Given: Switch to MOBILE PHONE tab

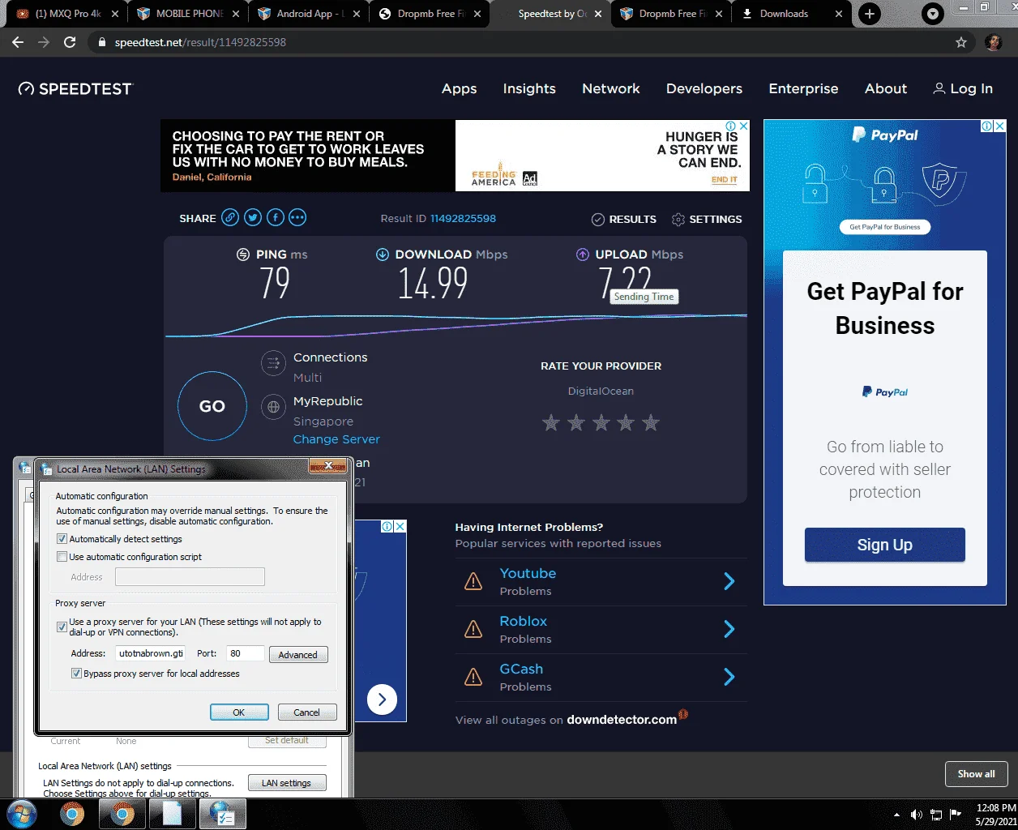Looking at the screenshot, I should coord(190,14).
